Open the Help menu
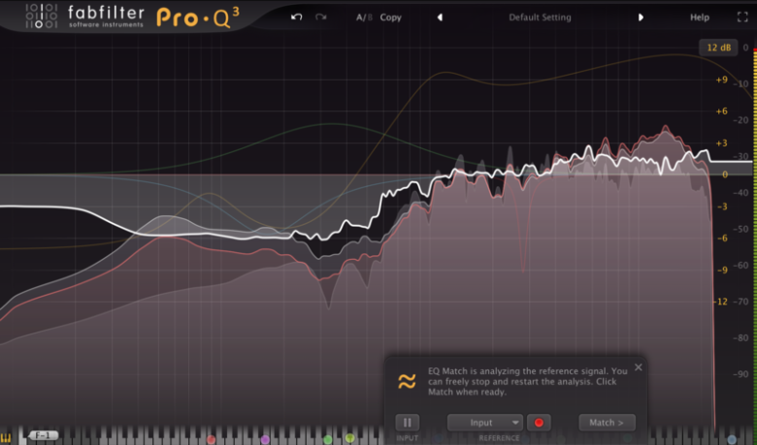757x445 pixels. pos(699,17)
